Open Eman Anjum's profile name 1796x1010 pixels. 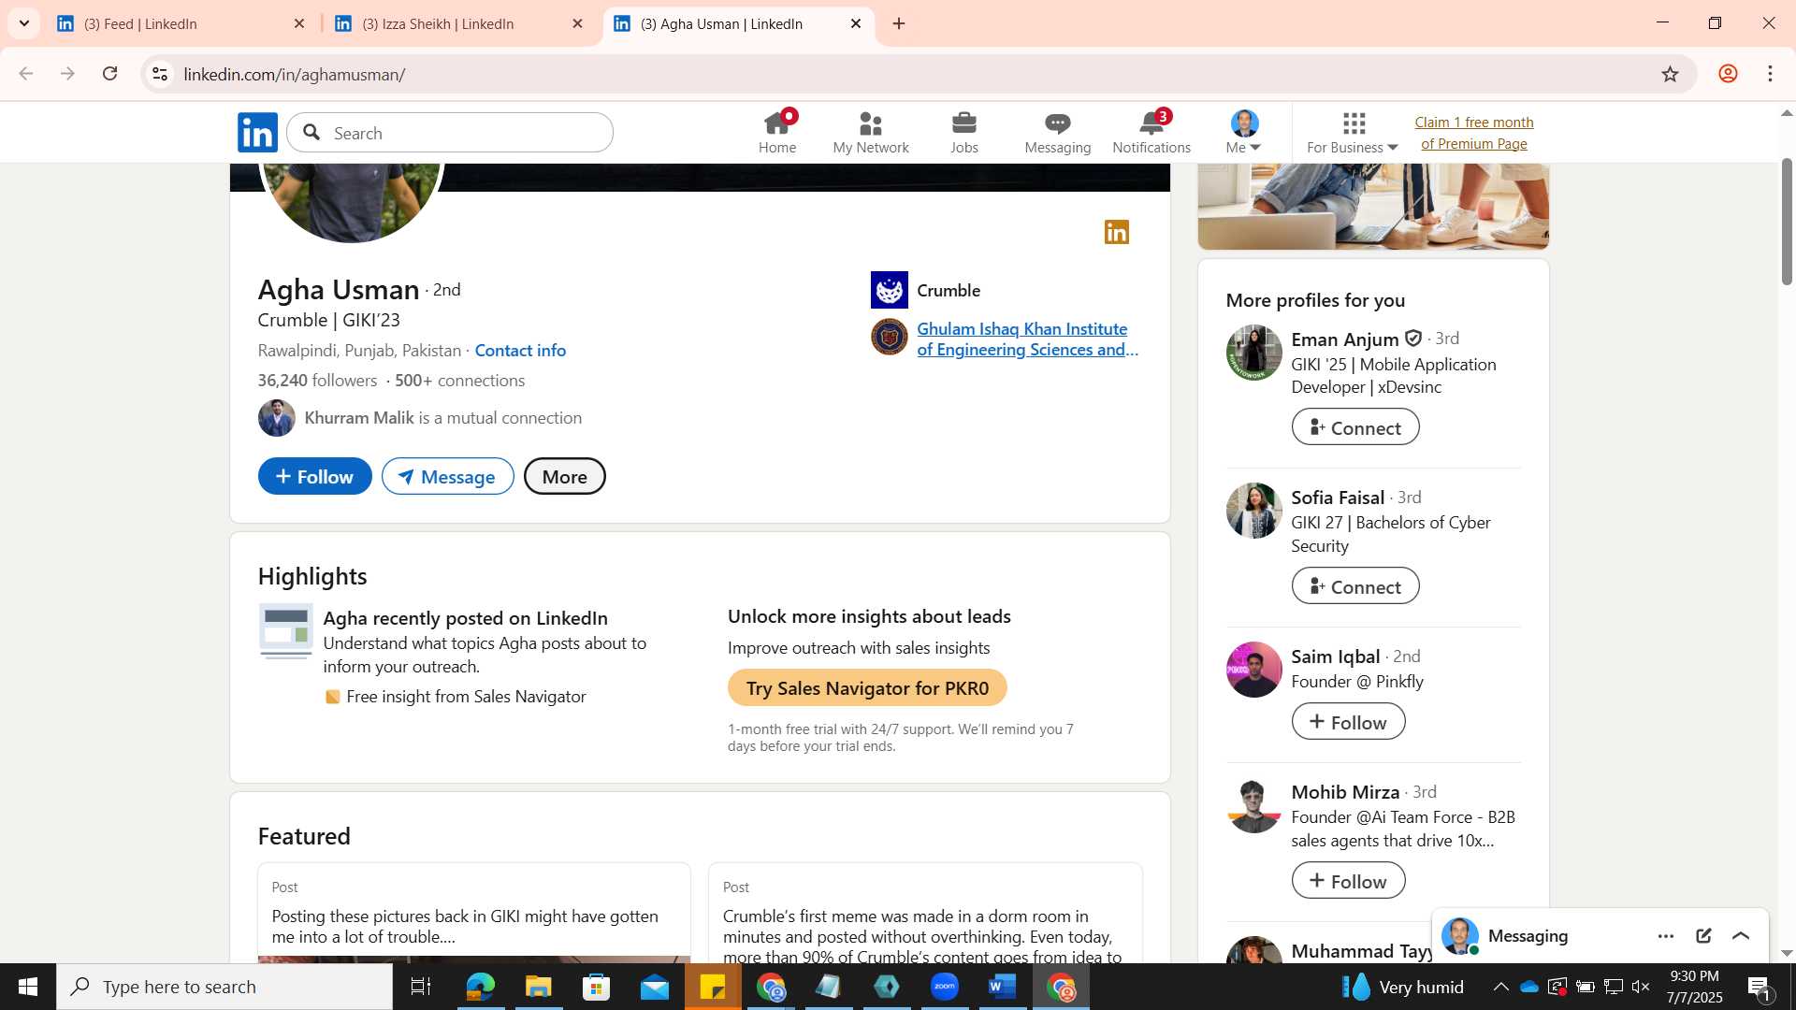point(1345,339)
